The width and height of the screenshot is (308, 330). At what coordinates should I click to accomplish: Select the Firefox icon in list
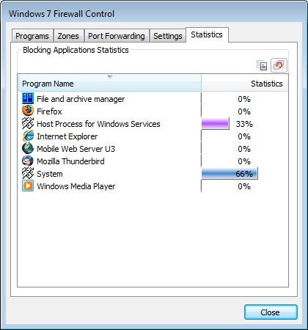pos(28,111)
